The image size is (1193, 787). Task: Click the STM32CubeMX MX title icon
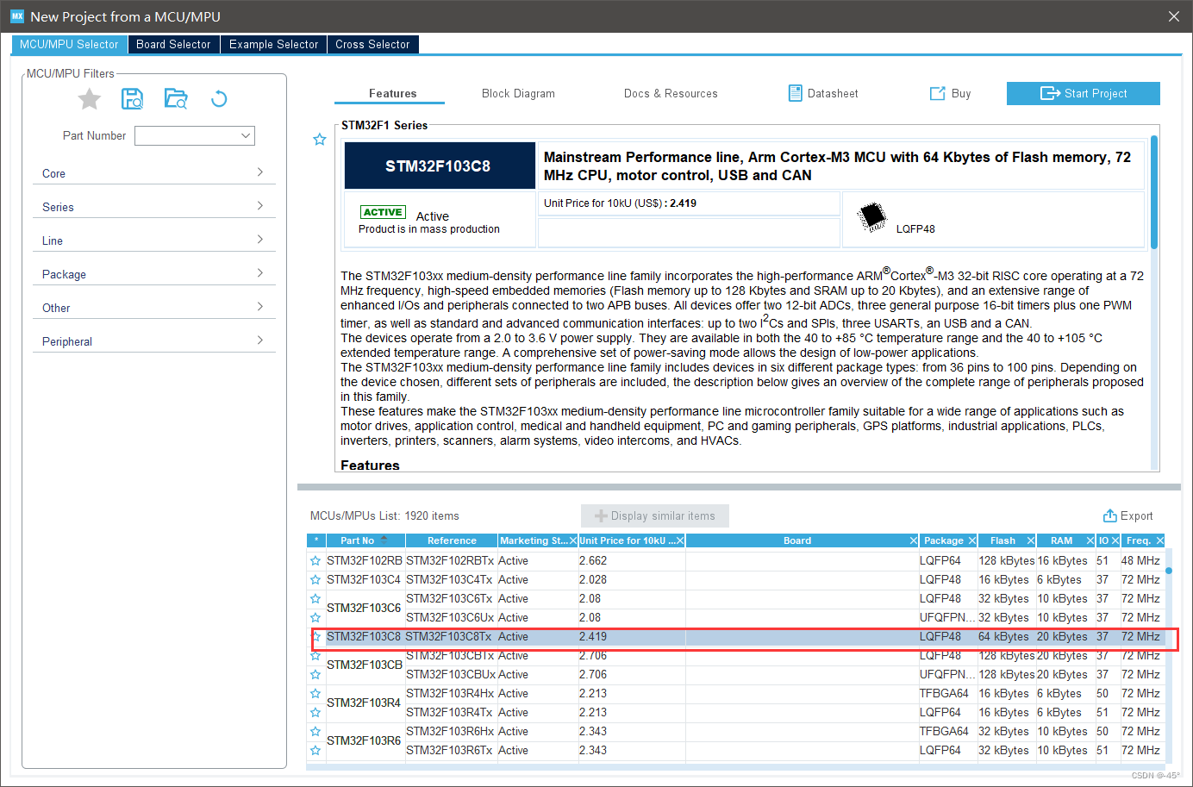coord(17,16)
